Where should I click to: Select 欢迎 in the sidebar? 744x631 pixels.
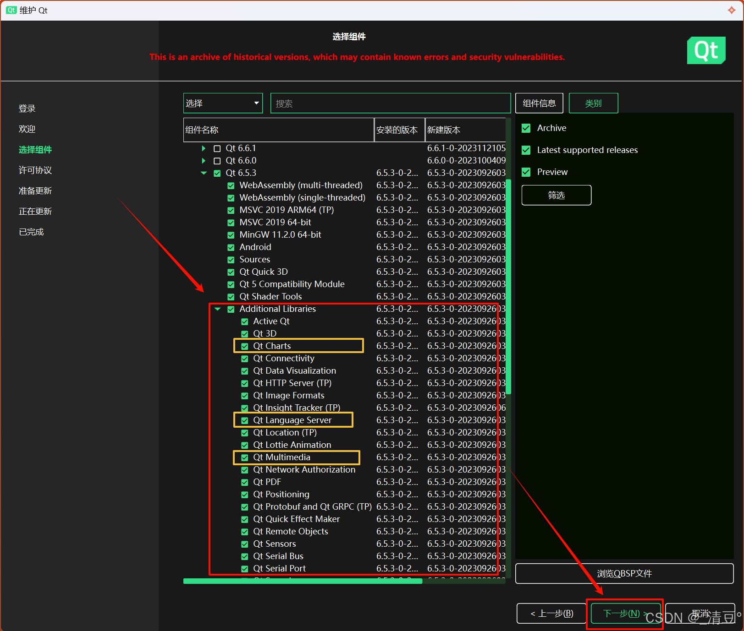point(27,129)
